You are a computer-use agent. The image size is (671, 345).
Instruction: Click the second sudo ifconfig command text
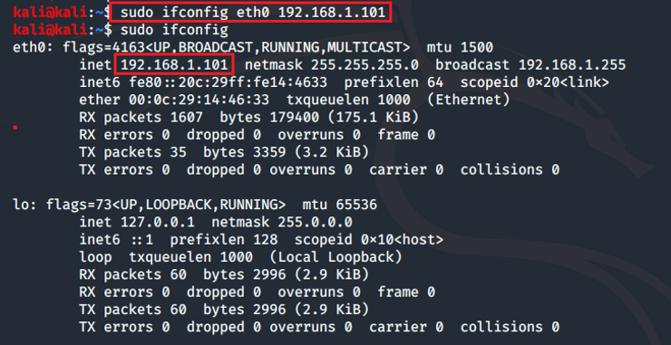point(174,30)
